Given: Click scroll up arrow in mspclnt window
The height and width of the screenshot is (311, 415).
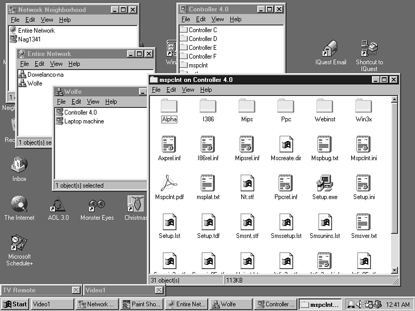Looking at the screenshot, I should pos(394,100).
